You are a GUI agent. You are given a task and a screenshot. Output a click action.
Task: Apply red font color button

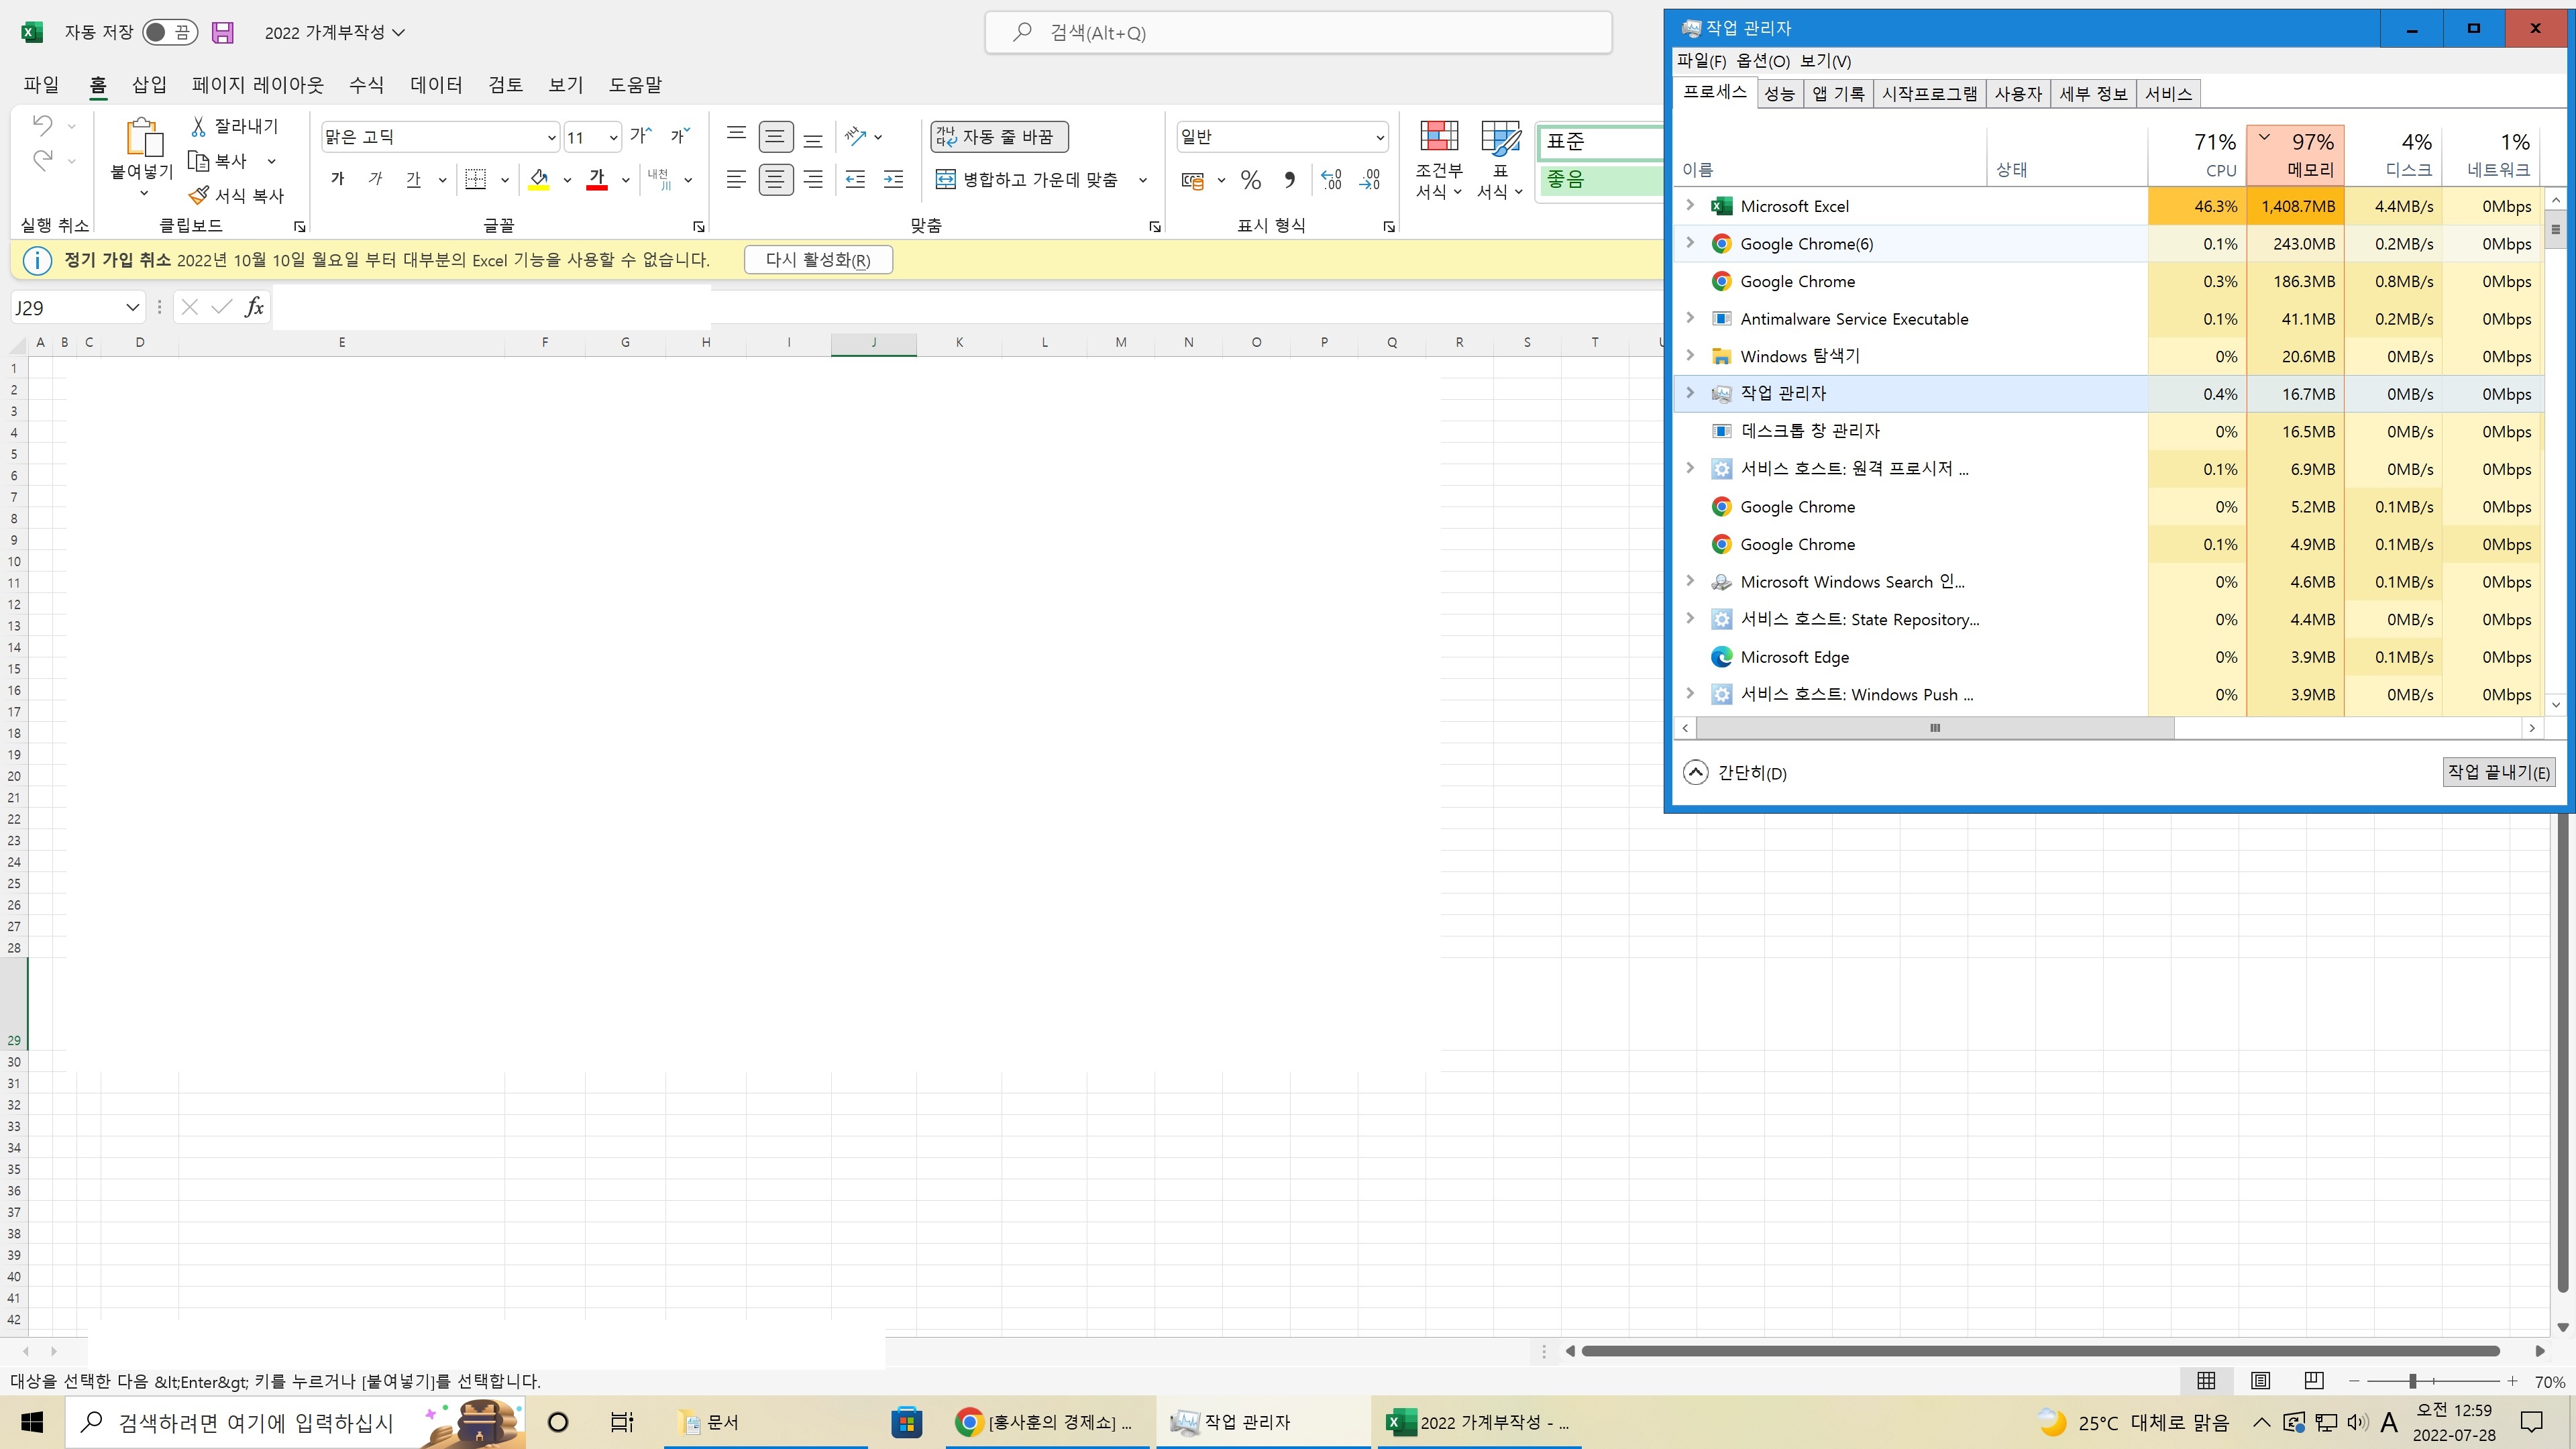click(x=597, y=179)
